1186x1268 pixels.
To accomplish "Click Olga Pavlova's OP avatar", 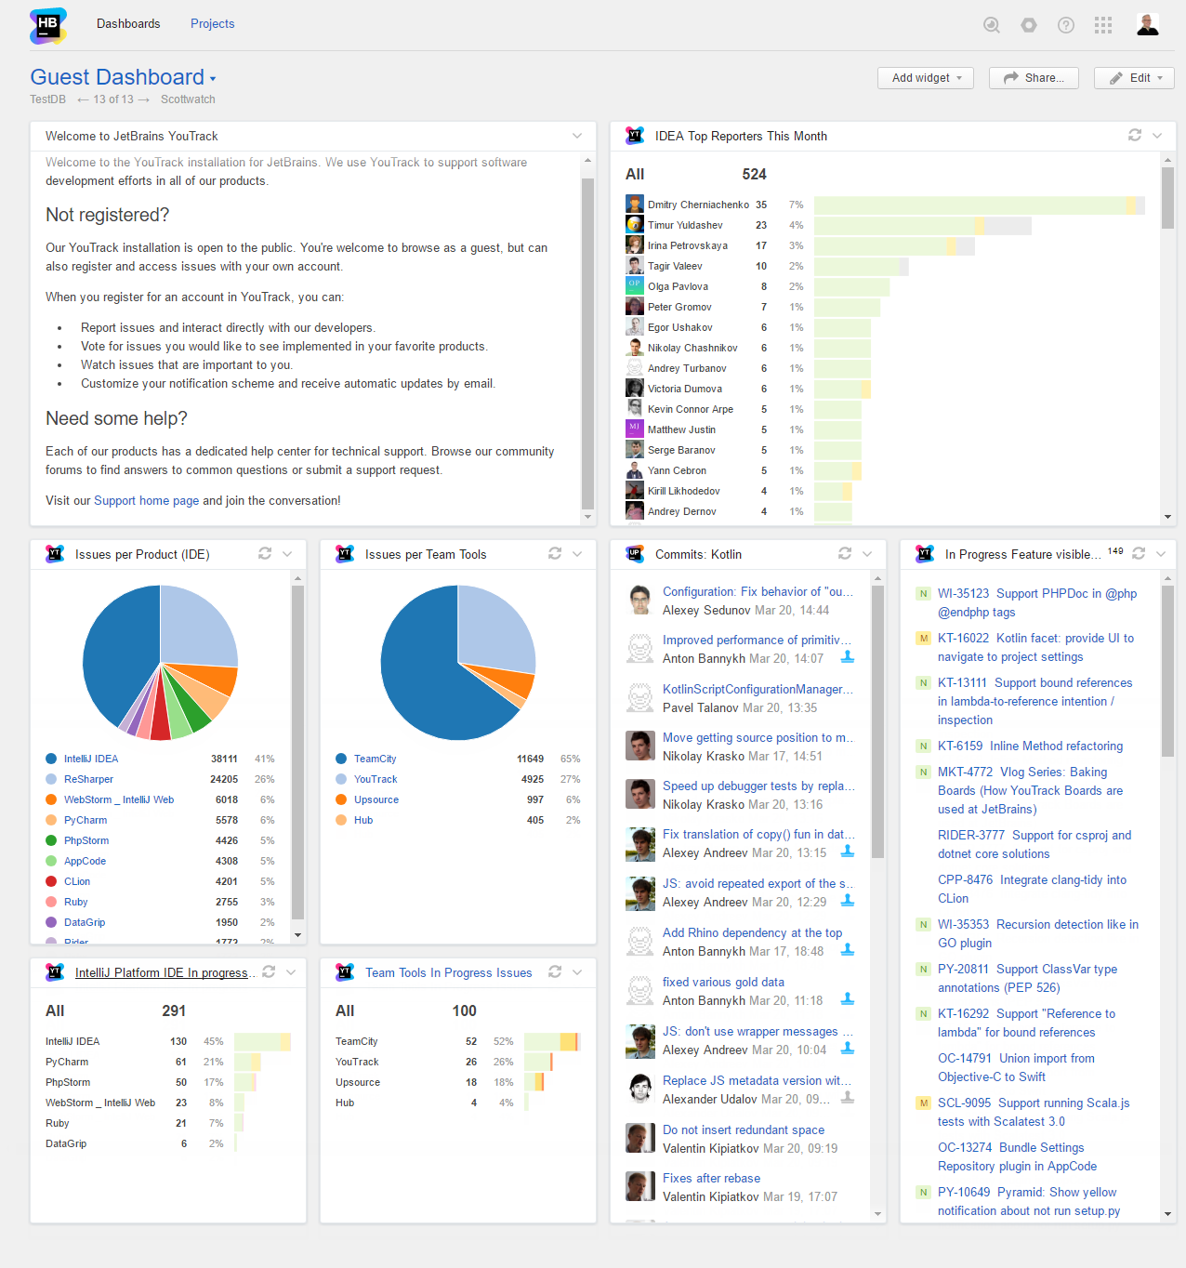I will point(635,285).
